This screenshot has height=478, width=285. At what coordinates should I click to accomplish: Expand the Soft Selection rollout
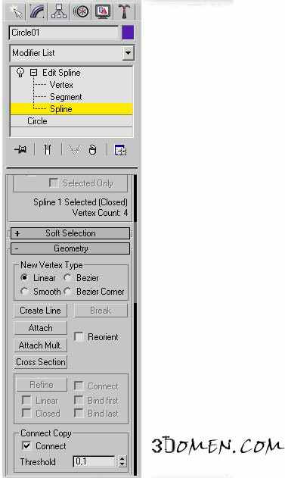click(x=70, y=233)
